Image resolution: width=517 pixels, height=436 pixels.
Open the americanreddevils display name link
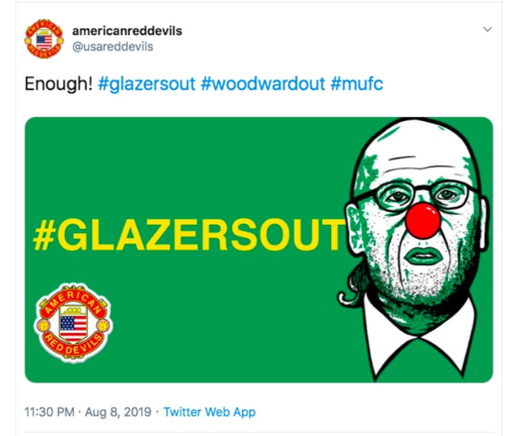coord(127,30)
